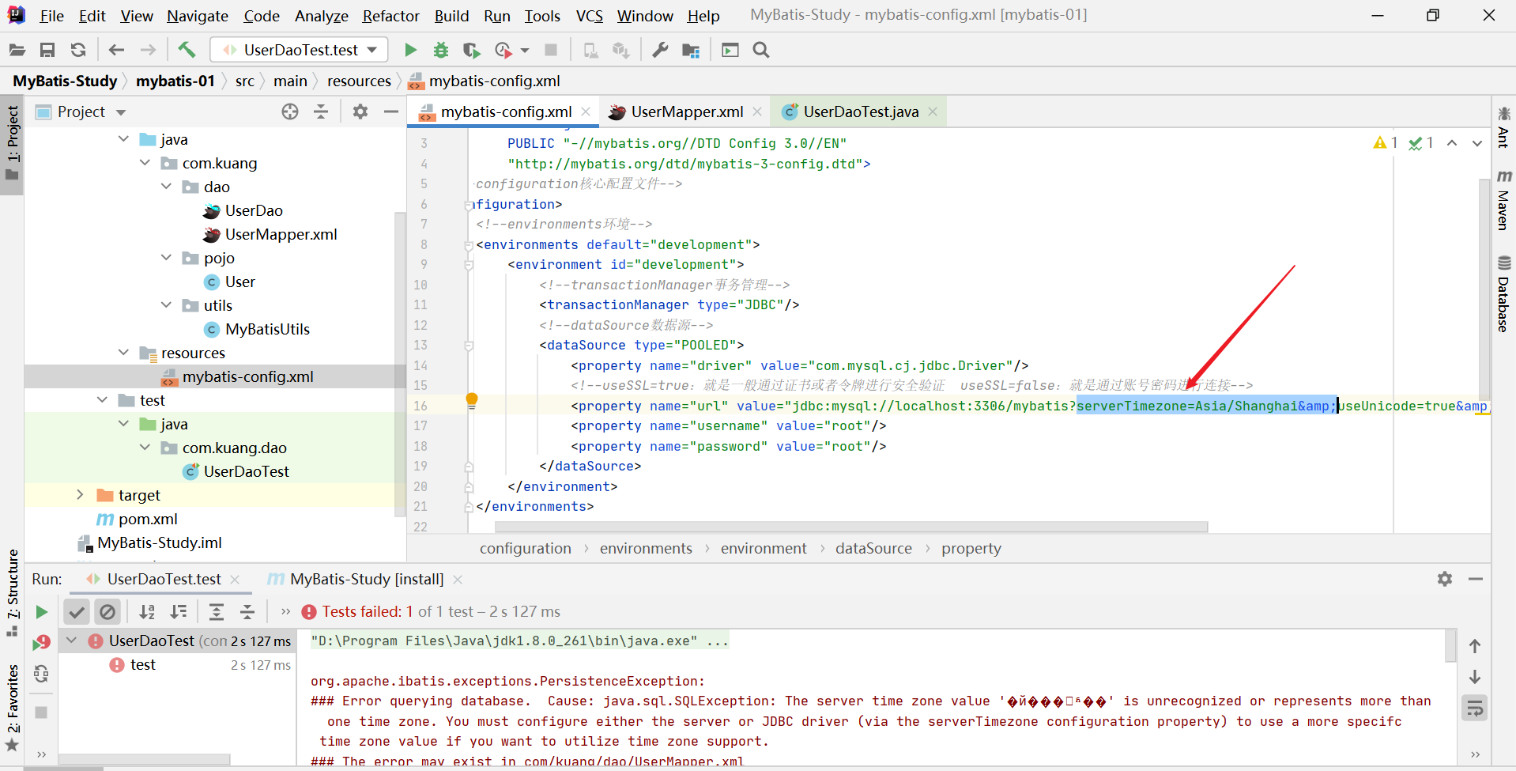This screenshot has width=1516, height=771.
Task: Click the Open folder toolbar icon
Action: [x=17, y=50]
